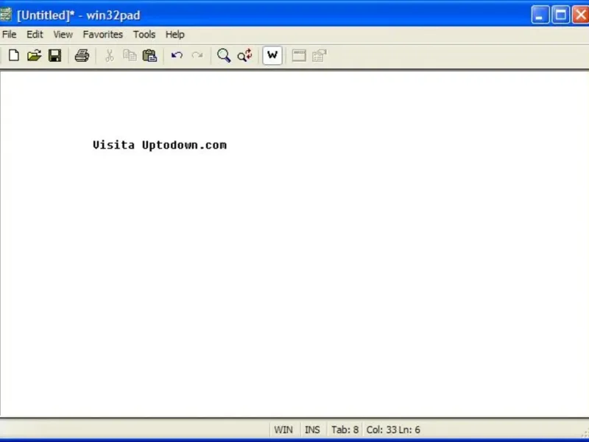Click the INS insert mode indicator
The width and height of the screenshot is (589, 442).
312,429
